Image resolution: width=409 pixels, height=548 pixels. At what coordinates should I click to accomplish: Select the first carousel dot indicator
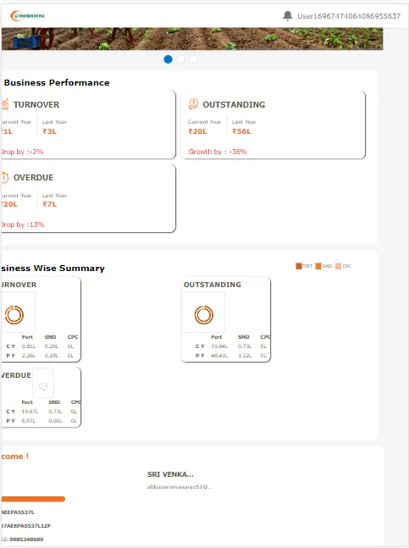click(168, 59)
